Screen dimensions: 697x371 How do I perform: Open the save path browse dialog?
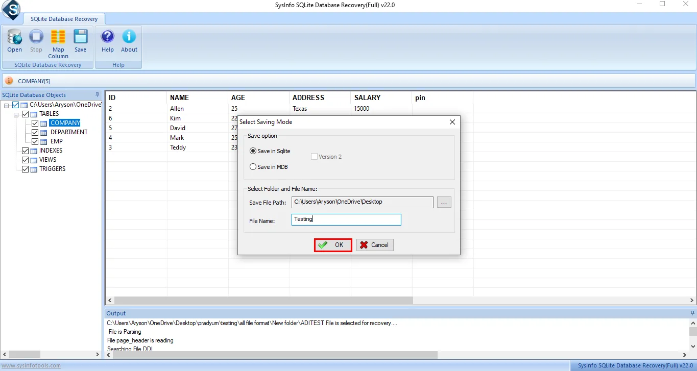point(444,202)
